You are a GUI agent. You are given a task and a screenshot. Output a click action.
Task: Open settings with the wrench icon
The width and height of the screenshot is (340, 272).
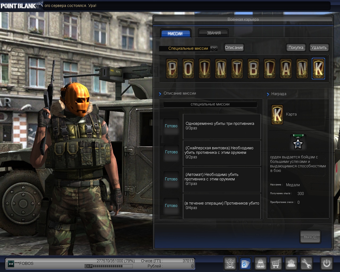tap(306, 263)
